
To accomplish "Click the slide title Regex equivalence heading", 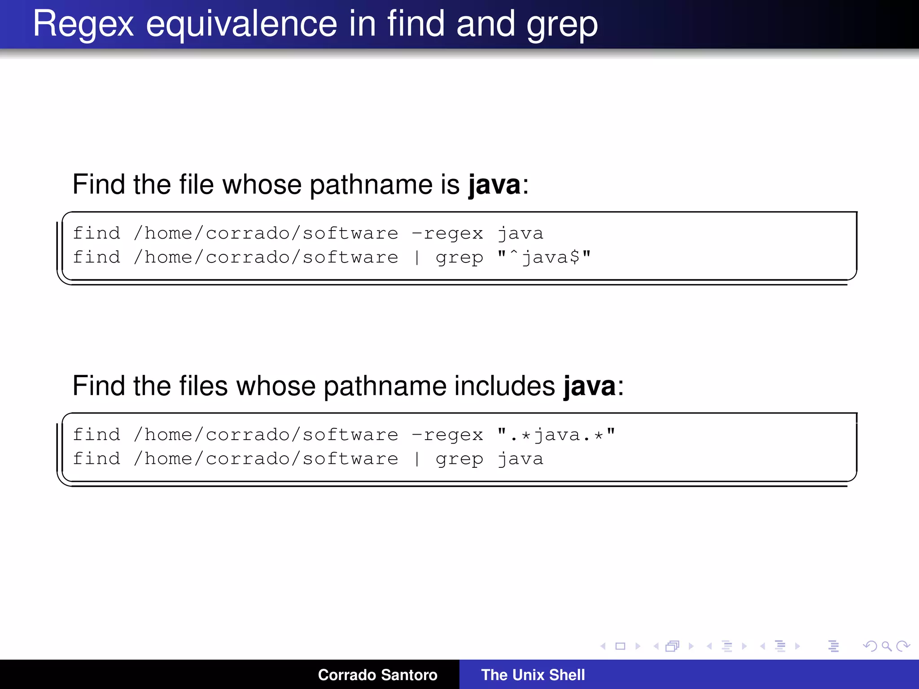I will pyautogui.click(x=315, y=24).
